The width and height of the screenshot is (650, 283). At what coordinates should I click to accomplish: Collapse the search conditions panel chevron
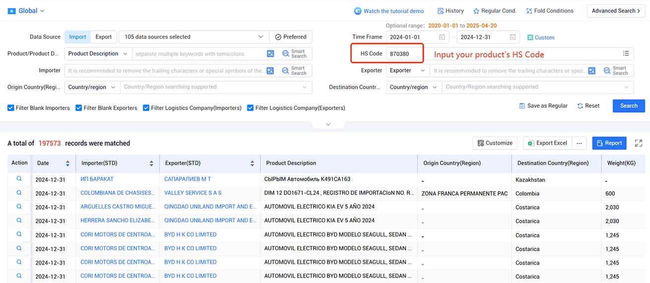click(328, 124)
